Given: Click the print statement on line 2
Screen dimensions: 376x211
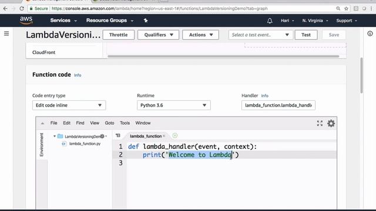Looking at the screenshot, I should tap(190, 155).
